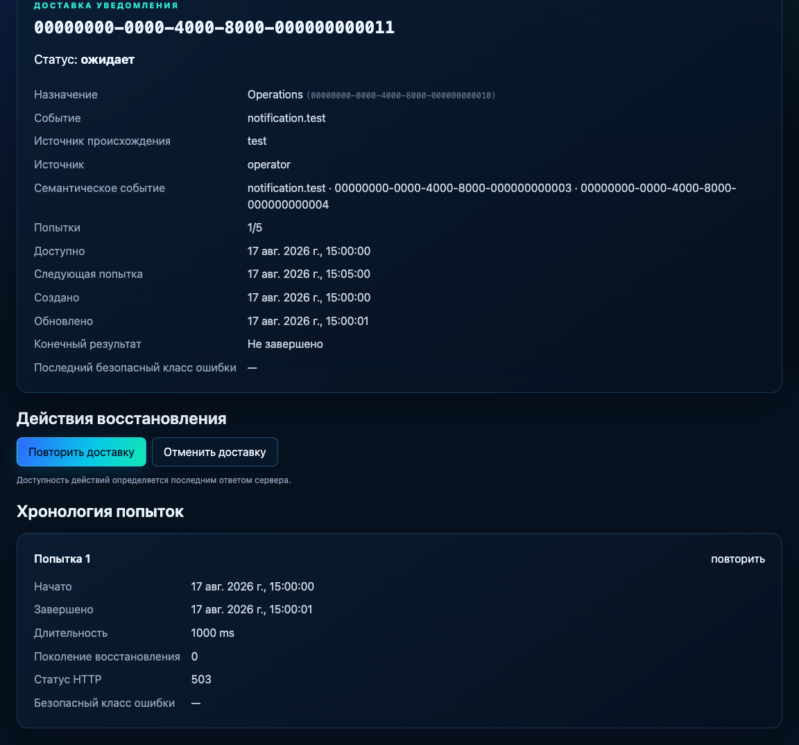Click the Отменить доставку button
The image size is (799, 745).
coord(214,452)
